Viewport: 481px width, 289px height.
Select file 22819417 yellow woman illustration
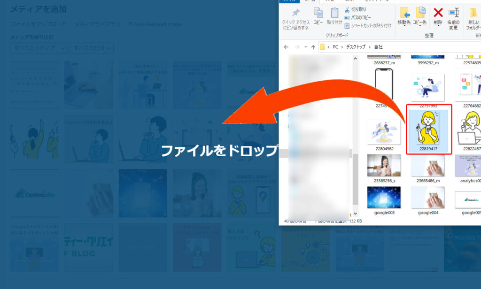click(x=428, y=130)
